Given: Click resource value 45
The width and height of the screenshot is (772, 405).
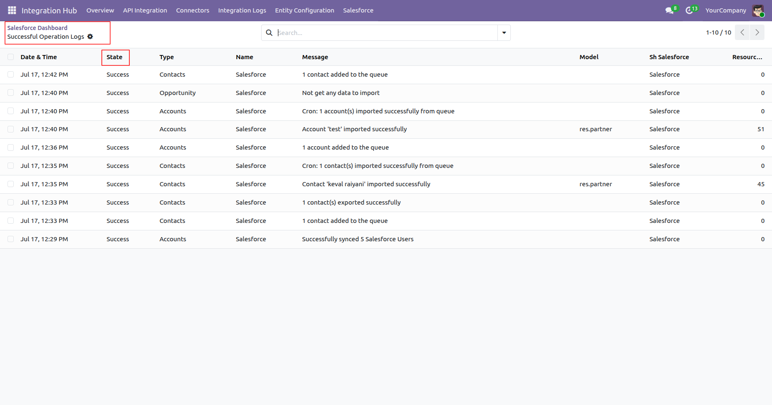Looking at the screenshot, I should (761, 184).
